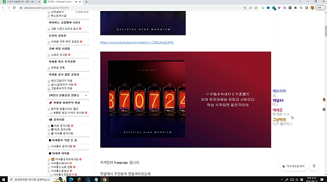Open the media controls playlist icon
The image size is (327, 182).
click(301, 8)
